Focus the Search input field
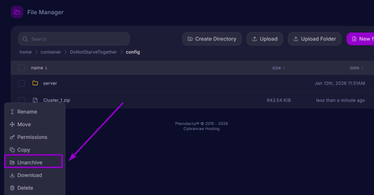This screenshot has width=374, height=195. tap(79, 39)
